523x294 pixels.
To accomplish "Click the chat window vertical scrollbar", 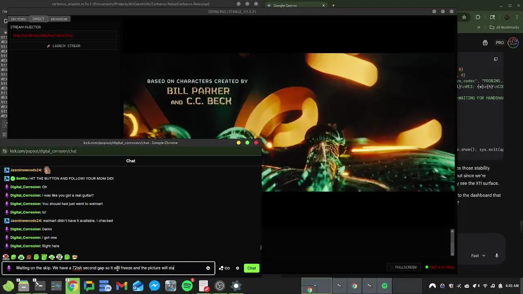I will pos(260,247).
